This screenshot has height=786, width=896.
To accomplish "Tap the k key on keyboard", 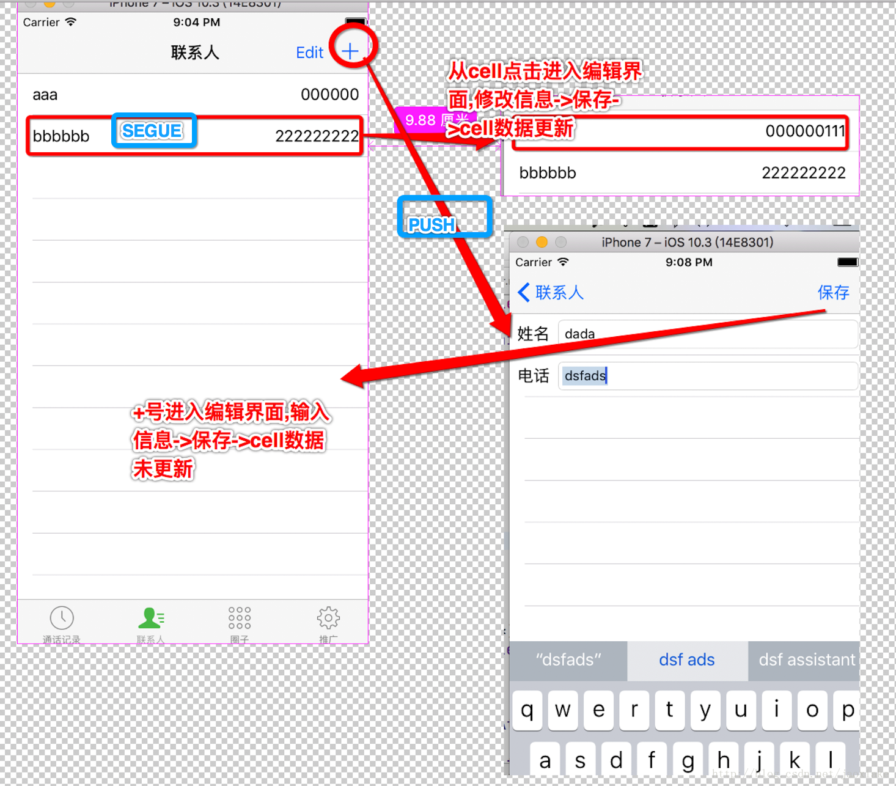I will [x=795, y=759].
